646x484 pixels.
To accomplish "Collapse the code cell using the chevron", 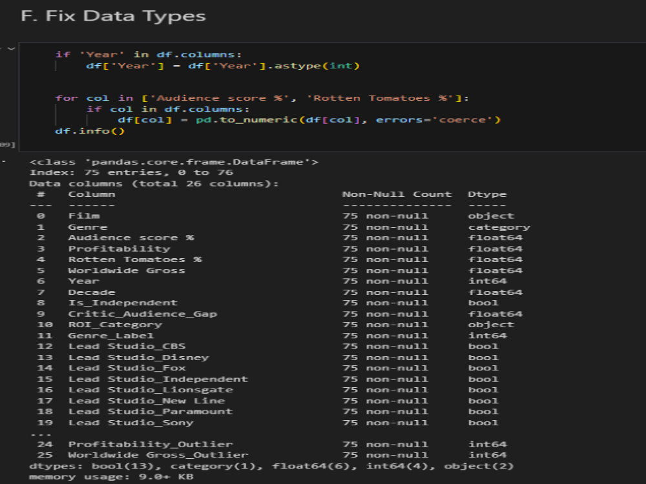I will [11, 48].
